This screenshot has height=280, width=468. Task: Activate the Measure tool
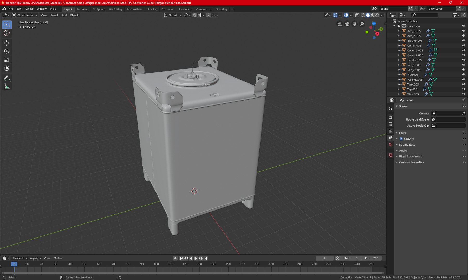(7, 87)
